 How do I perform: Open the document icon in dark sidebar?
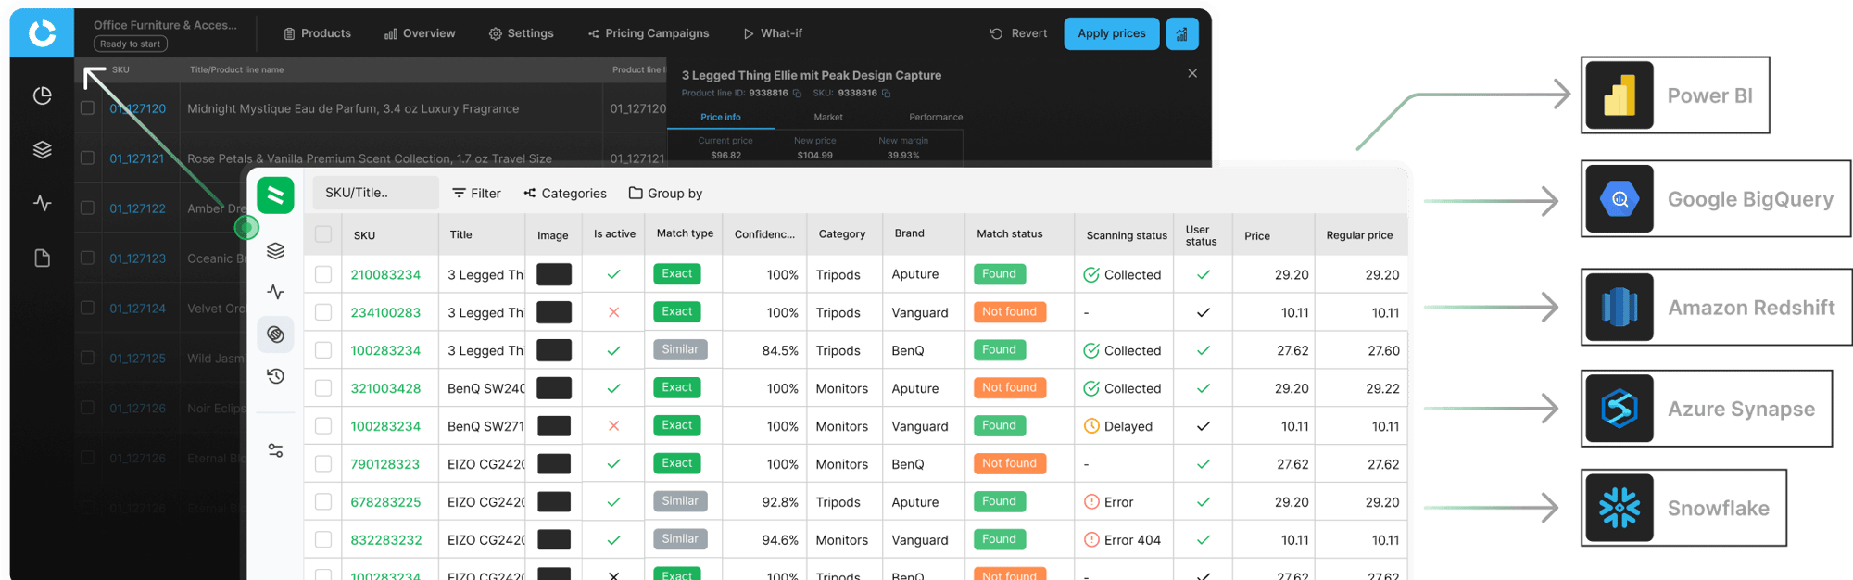coord(42,258)
